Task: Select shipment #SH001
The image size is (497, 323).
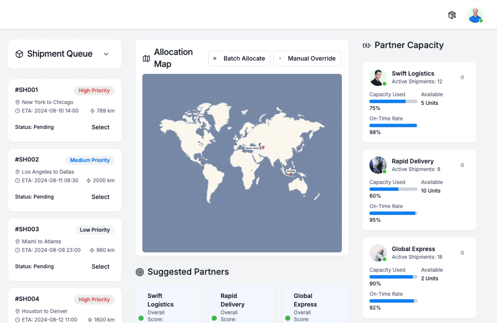Action: 100,127
